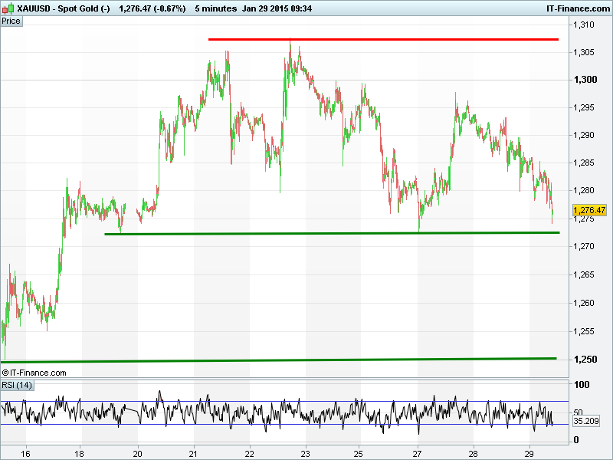Click the 100 level on the RSI axis
613x460 pixels.
581,385
